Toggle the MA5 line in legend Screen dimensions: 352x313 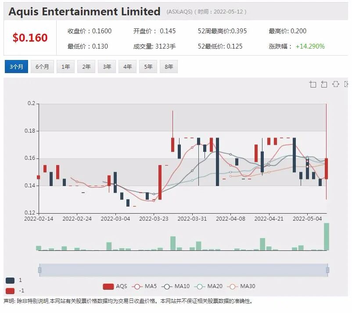click(x=144, y=286)
